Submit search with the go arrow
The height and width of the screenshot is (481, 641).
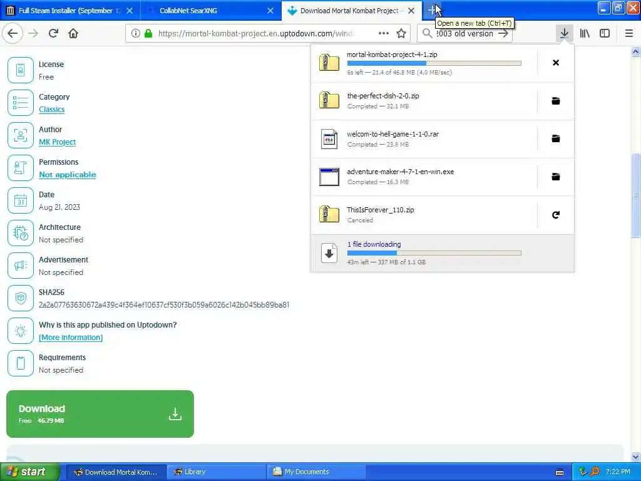tap(503, 34)
